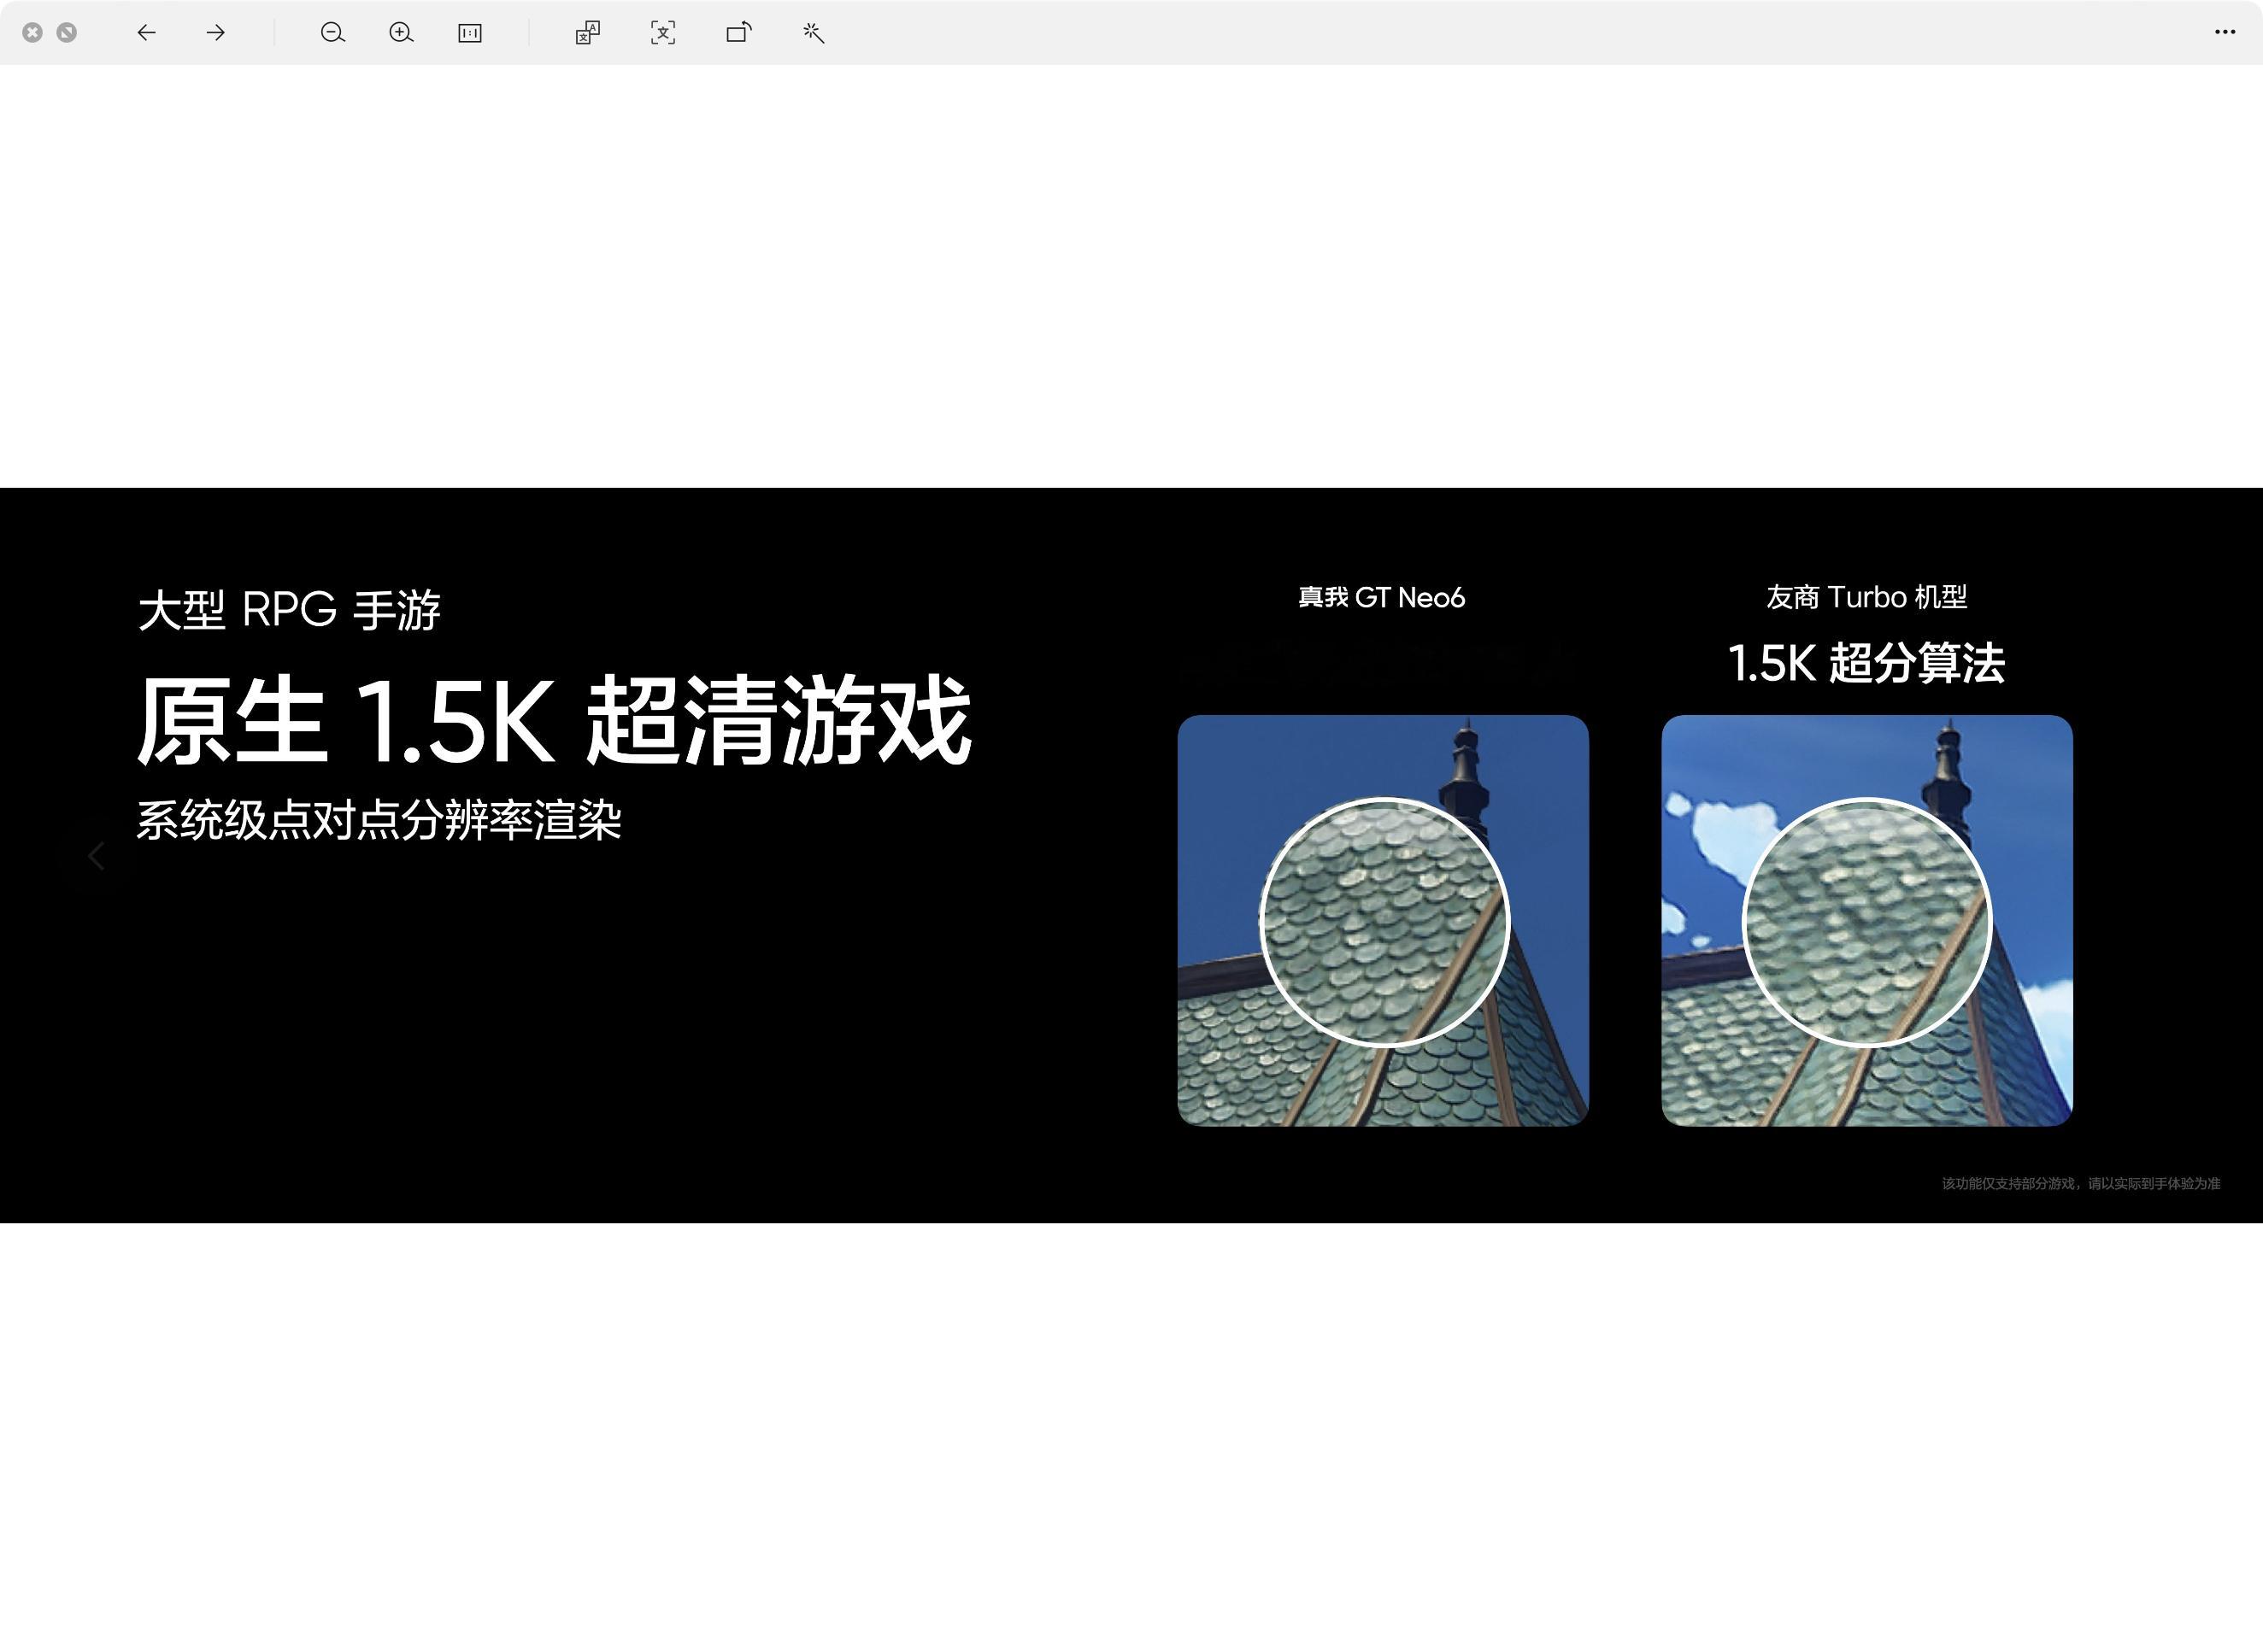This screenshot has width=2263, height=1647.
Task: Open the magic wand enhance tool
Action: [814, 33]
